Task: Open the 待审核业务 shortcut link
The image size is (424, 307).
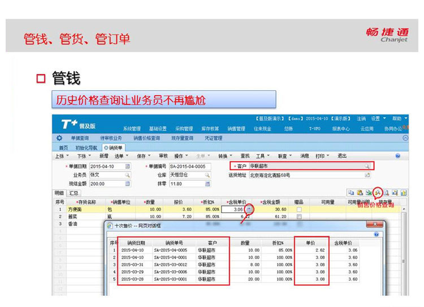Action: tap(111, 138)
